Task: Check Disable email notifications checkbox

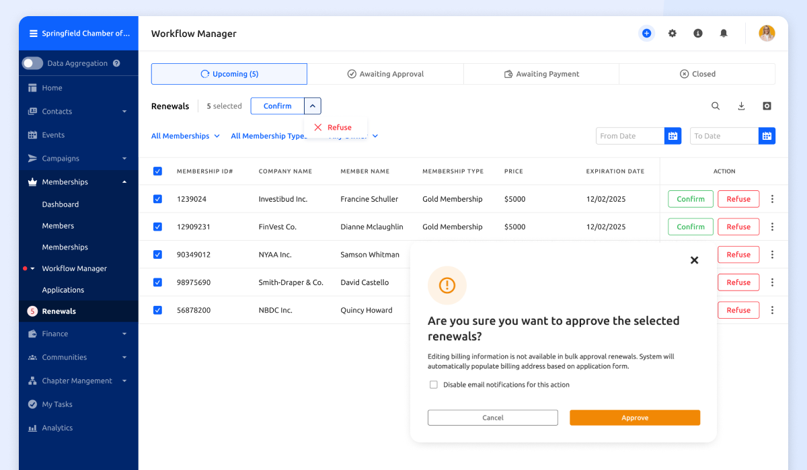Action: pyautogui.click(x=434, y=385)
